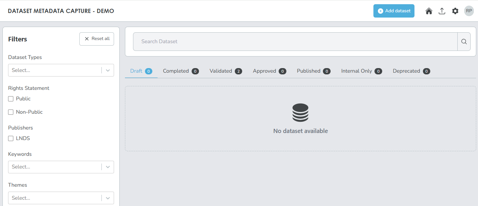Click the home icon in header
Screen dimensions: 478x206
click(x=429, y=11)
